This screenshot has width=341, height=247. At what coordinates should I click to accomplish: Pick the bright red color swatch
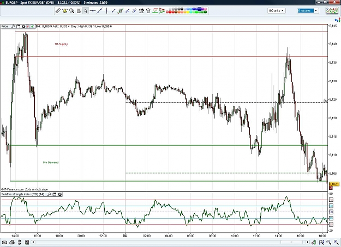tap(170, 12)
